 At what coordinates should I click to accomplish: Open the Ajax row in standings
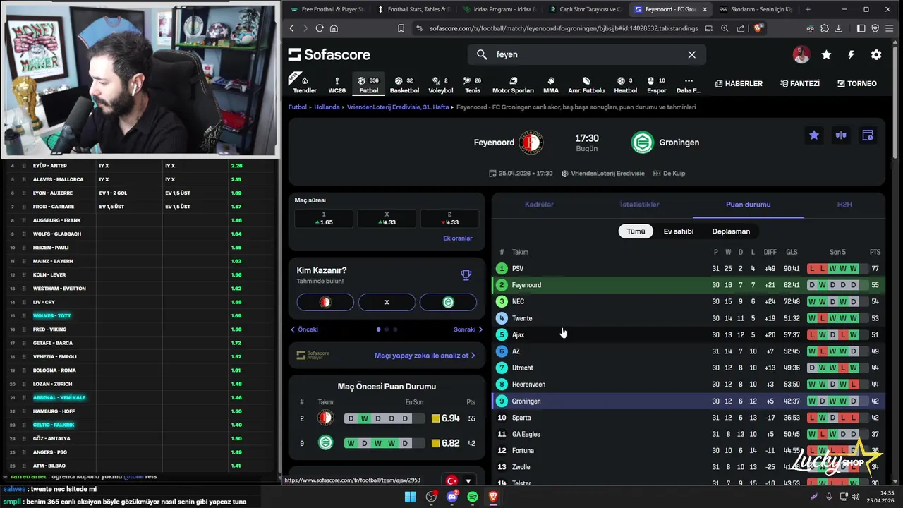point(689,335)
